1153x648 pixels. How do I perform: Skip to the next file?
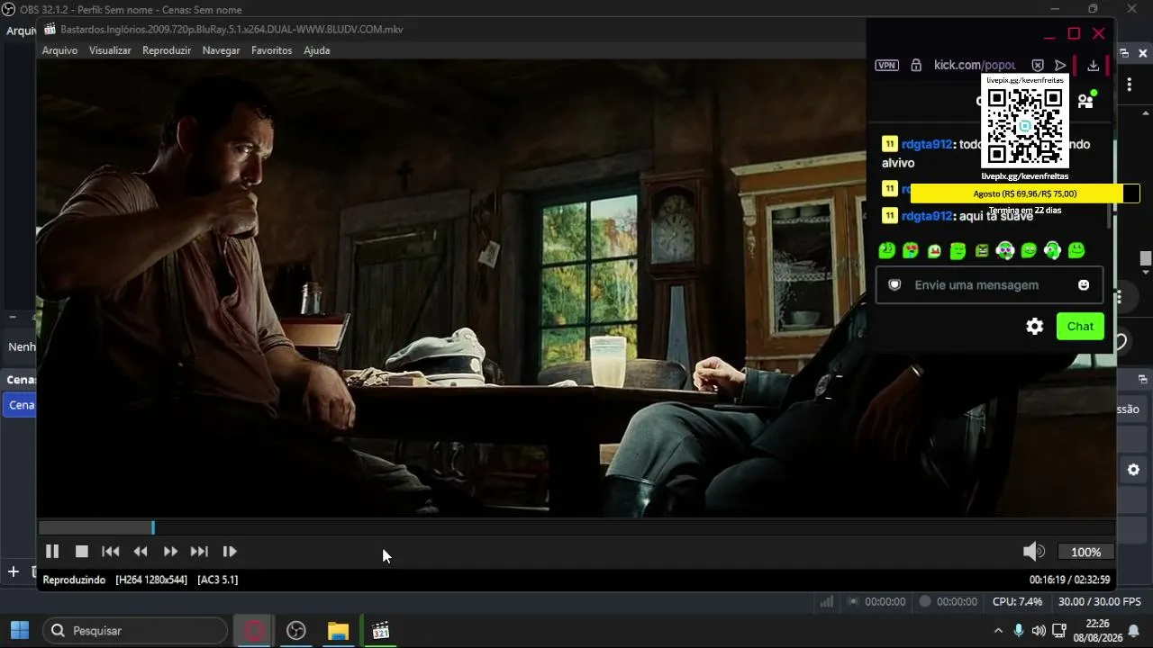(x=199, y=552)
